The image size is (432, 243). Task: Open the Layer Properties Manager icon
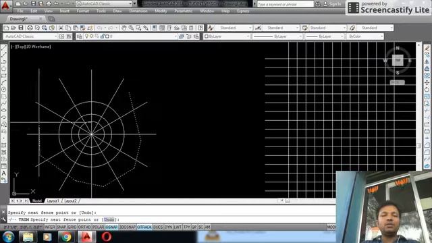click(x=80, y=36)
